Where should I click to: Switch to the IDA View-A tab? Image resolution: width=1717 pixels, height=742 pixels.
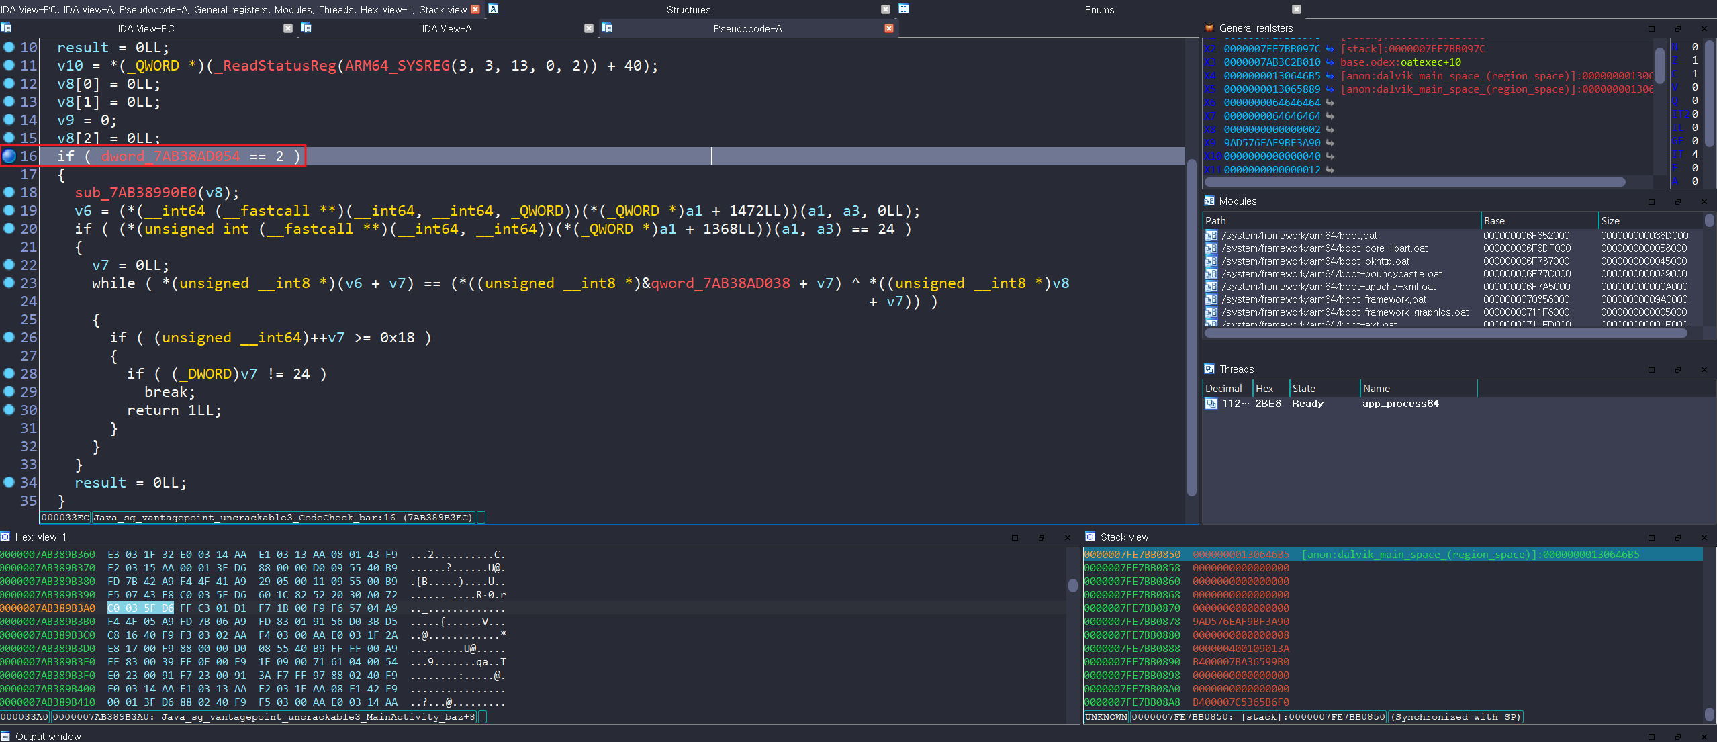click(447, 28)
